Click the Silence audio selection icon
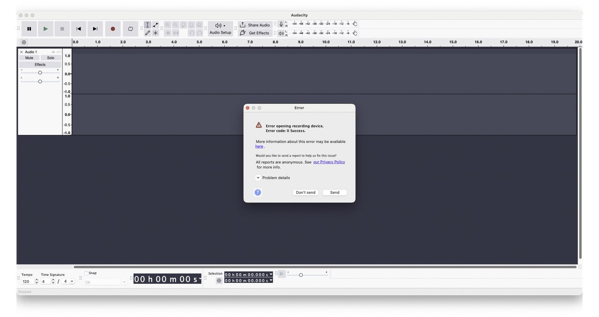Image resolution: width=599 pixels, height=317 pixels. coord(175,33)
